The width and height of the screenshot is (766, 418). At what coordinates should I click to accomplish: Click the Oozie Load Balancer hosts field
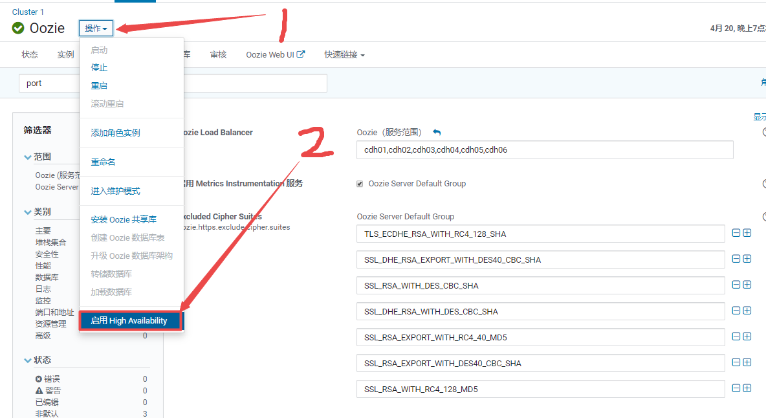545,150
